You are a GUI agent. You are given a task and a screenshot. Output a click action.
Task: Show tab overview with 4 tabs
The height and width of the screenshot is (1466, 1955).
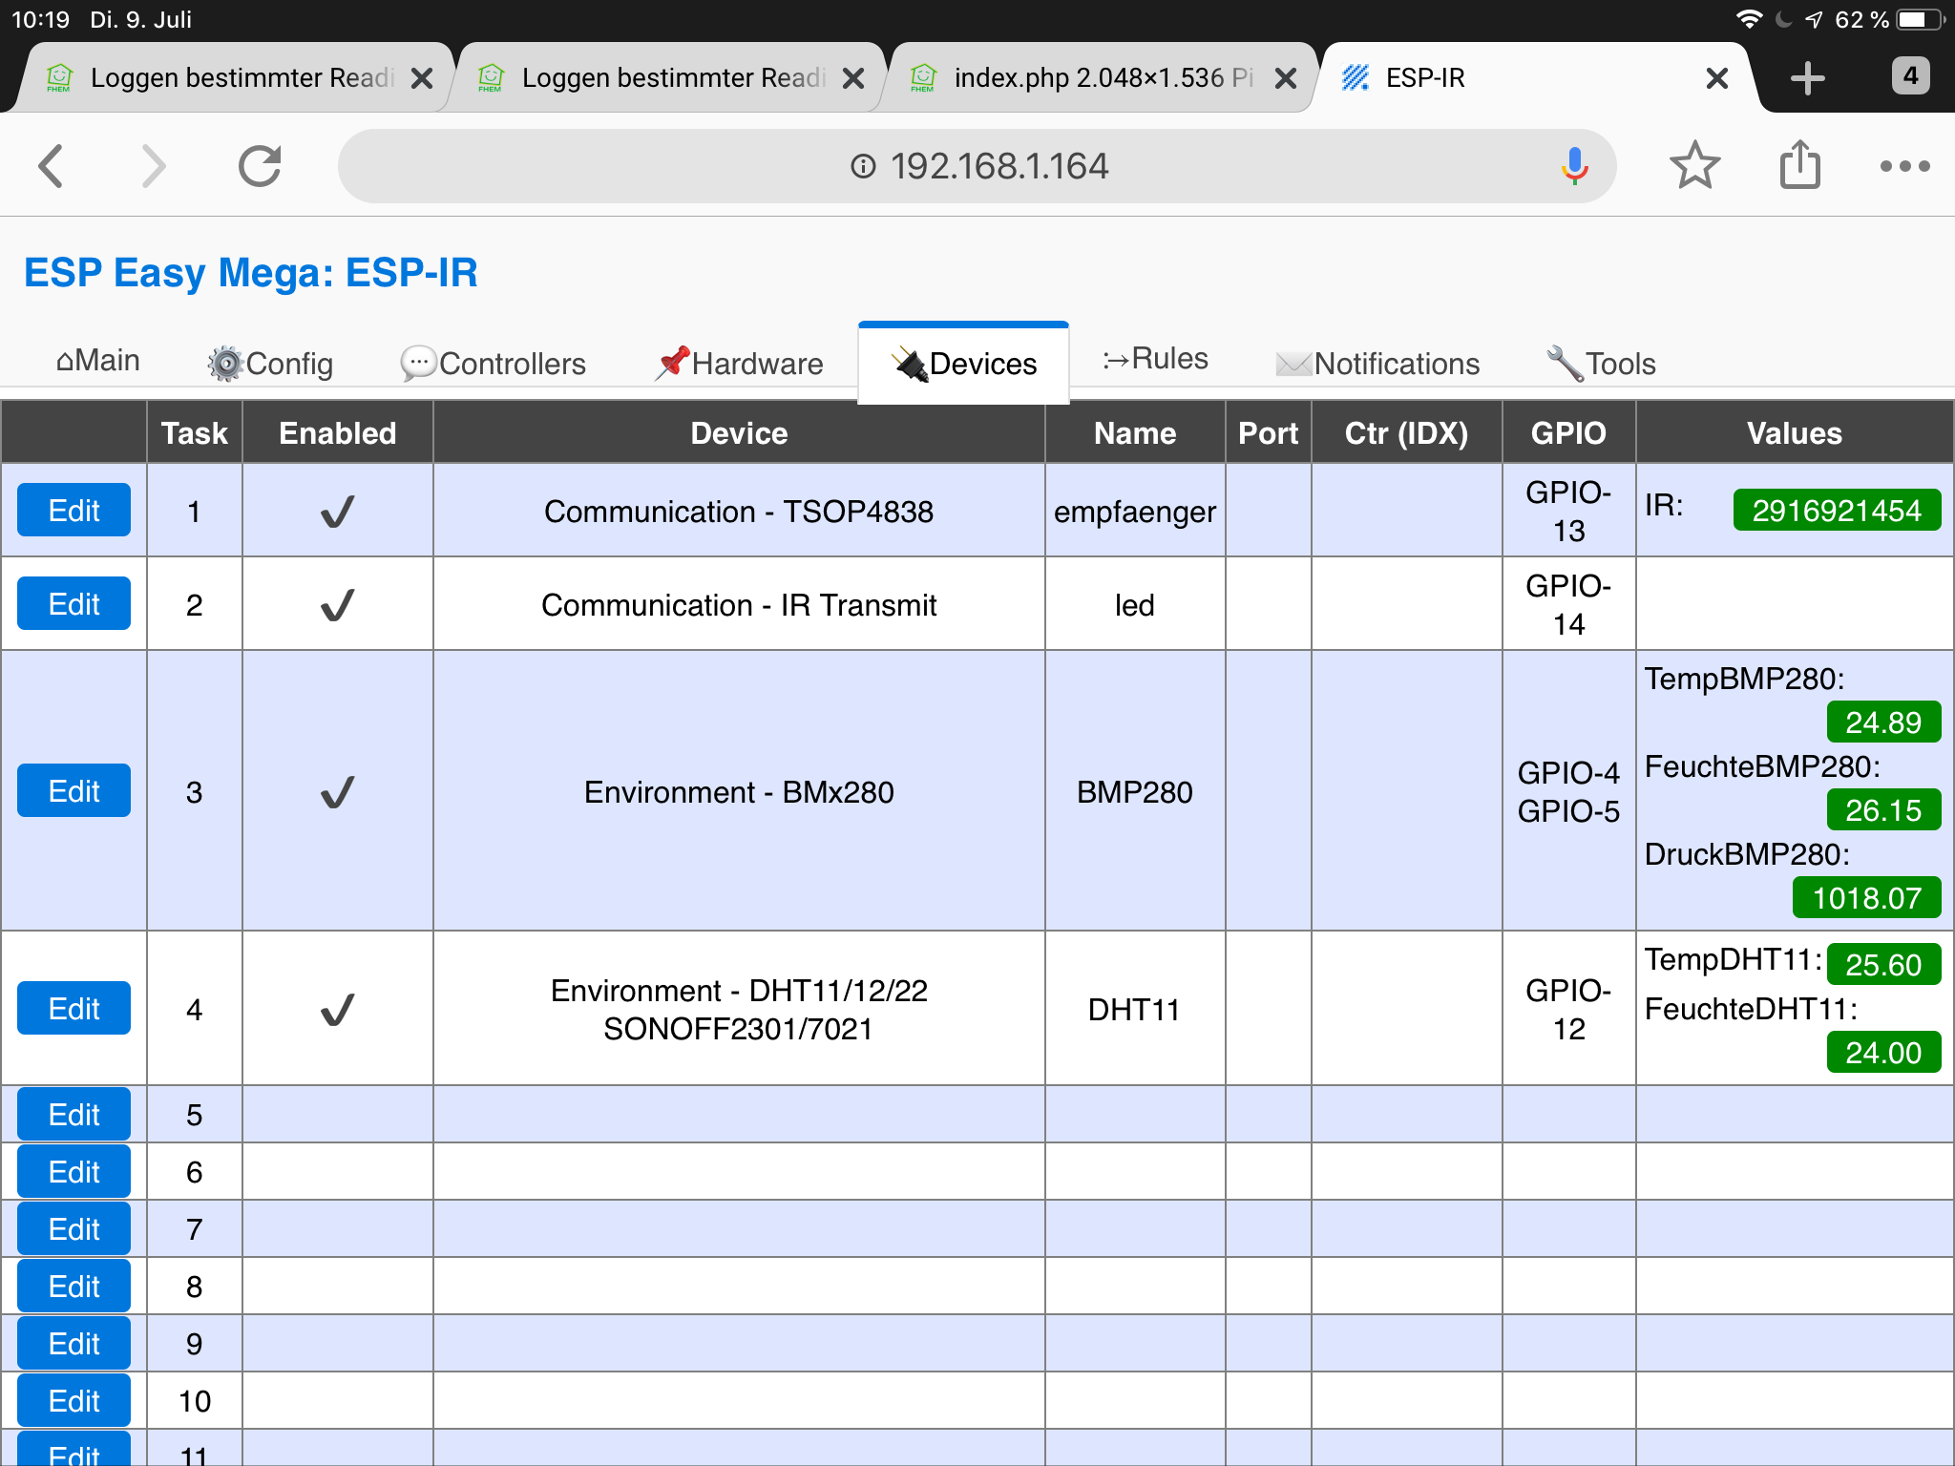point(1910,76)
